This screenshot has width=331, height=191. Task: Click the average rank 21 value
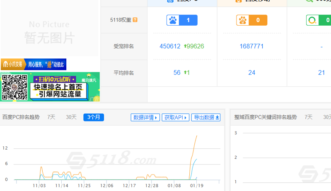point(321,73)
